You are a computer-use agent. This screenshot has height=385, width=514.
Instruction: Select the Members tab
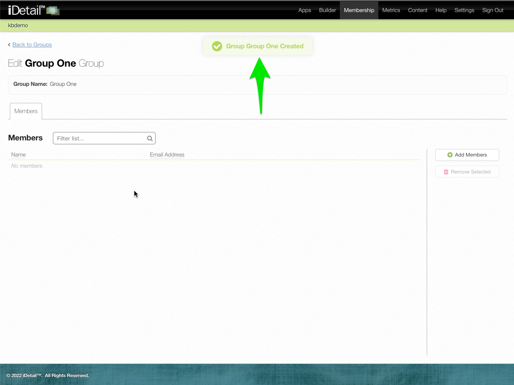coord(26,111)
